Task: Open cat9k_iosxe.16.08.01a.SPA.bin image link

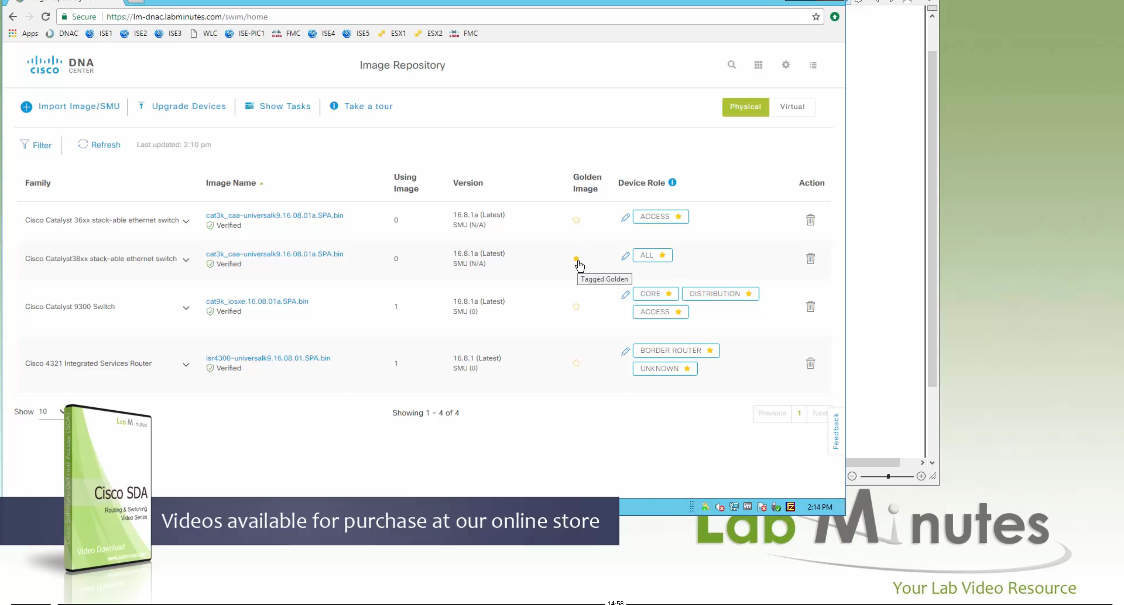Action: [x=256, y=301]
